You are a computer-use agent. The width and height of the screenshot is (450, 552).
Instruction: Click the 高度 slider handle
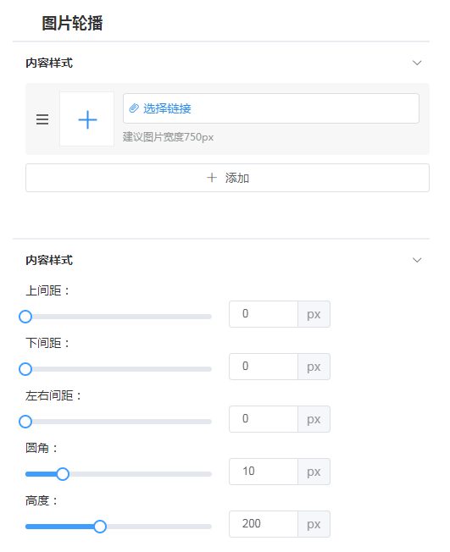pos(100,527)
